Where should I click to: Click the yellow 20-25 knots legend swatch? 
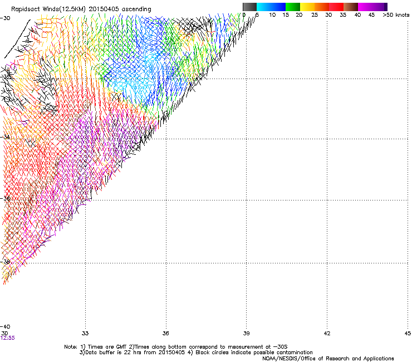point(307,7)
